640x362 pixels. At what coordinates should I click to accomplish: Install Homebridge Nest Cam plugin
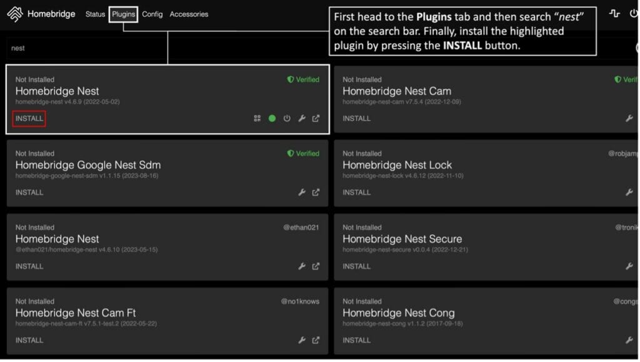tap(357, 119)
